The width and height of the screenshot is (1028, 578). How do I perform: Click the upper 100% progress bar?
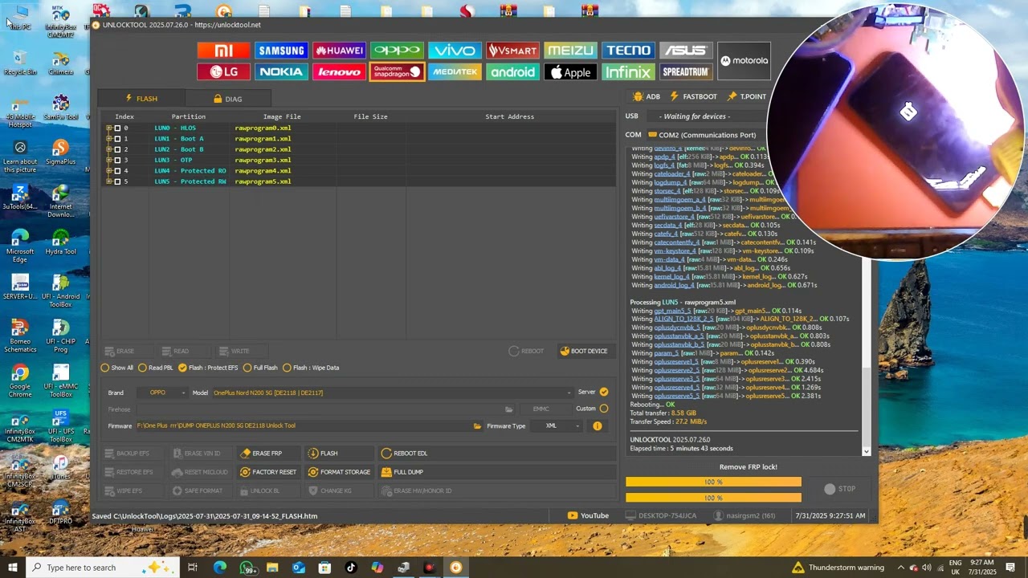point(713,482)
